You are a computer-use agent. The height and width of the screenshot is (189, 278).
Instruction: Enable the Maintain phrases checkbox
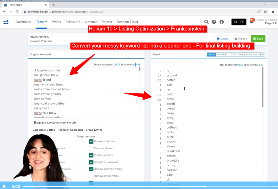(91, 148)
